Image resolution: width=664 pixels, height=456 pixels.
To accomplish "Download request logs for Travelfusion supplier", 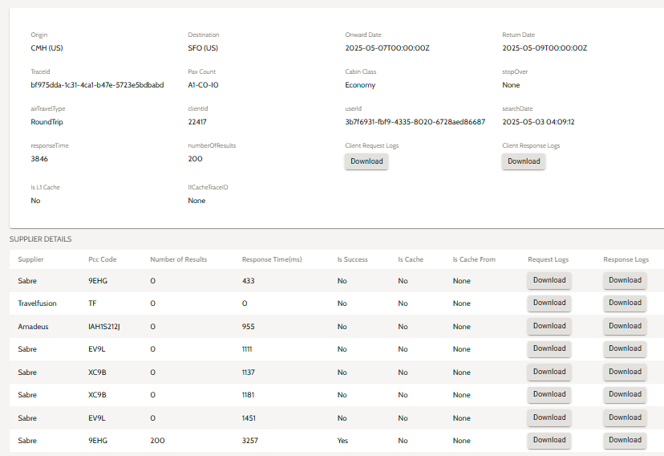I will (x=549, y=303).
